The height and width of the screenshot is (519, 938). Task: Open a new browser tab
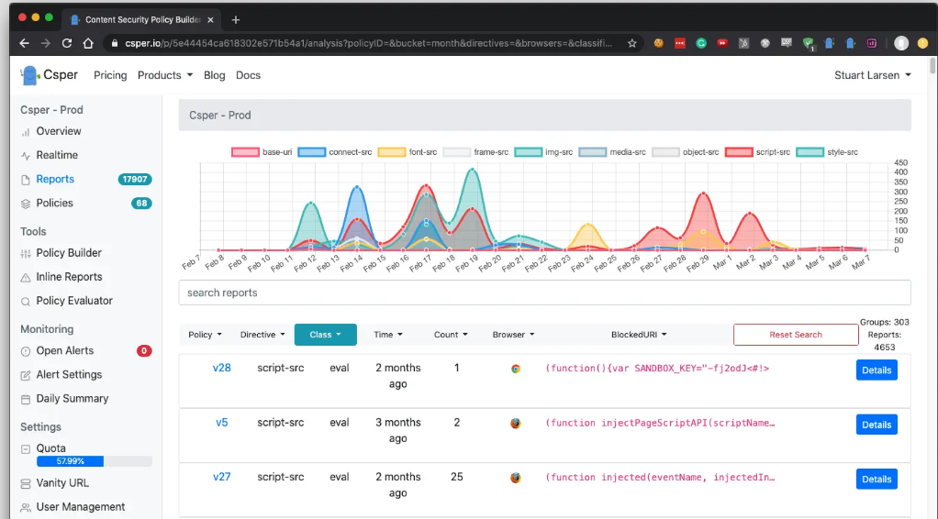(x=236, y=19)
